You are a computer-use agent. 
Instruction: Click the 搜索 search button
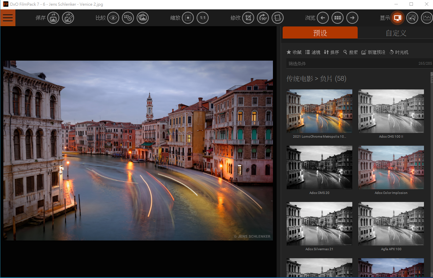tap(350, 52)
